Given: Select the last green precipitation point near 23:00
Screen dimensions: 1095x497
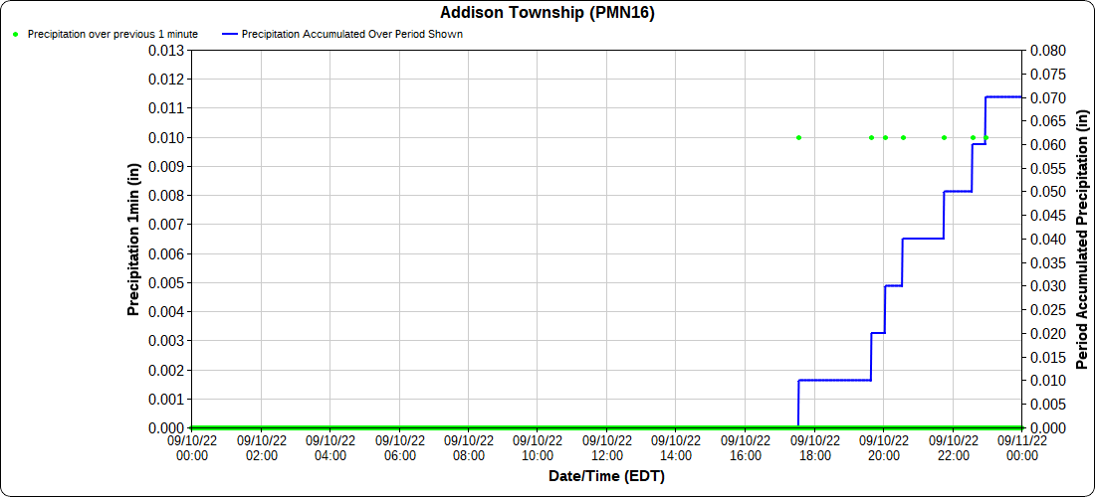Looking at the screenshot, I should tap(985, 137).
